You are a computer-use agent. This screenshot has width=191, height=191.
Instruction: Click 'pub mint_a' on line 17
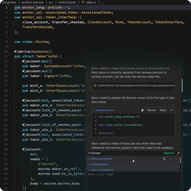click(x=32, y=86)
